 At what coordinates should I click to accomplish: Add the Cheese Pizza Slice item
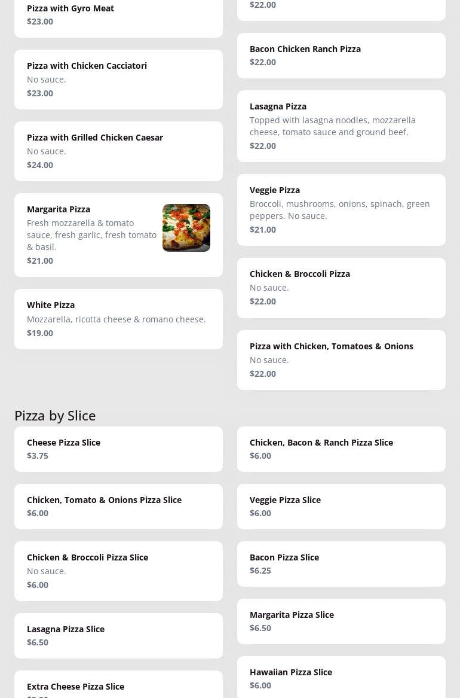118,449
